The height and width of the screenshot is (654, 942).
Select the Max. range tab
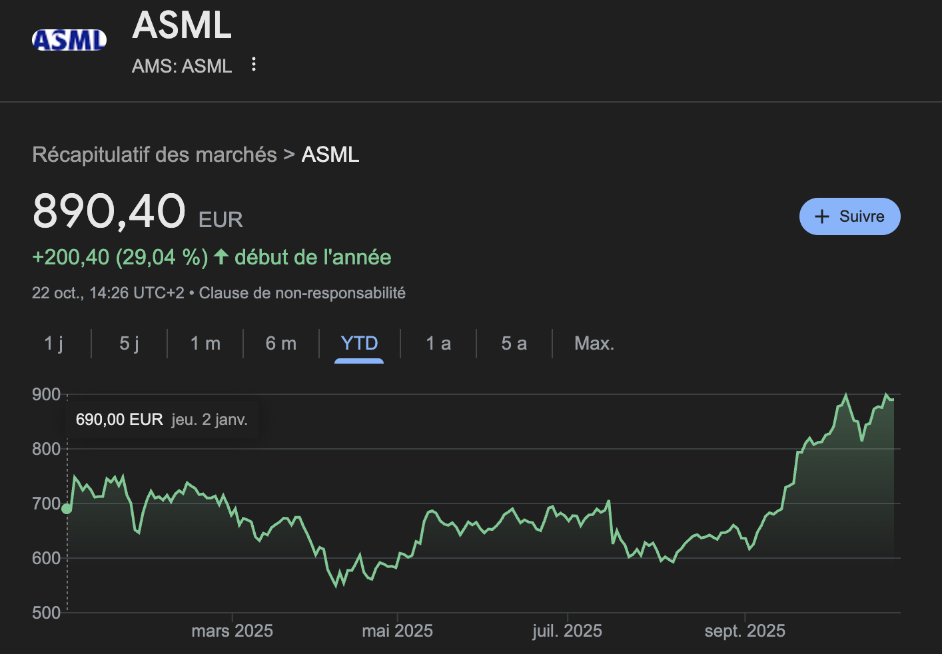(594, 344)
